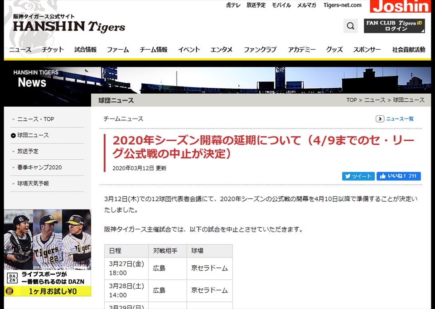
Task: Click the magnifying glass search icon
Action: pos(350,26)
